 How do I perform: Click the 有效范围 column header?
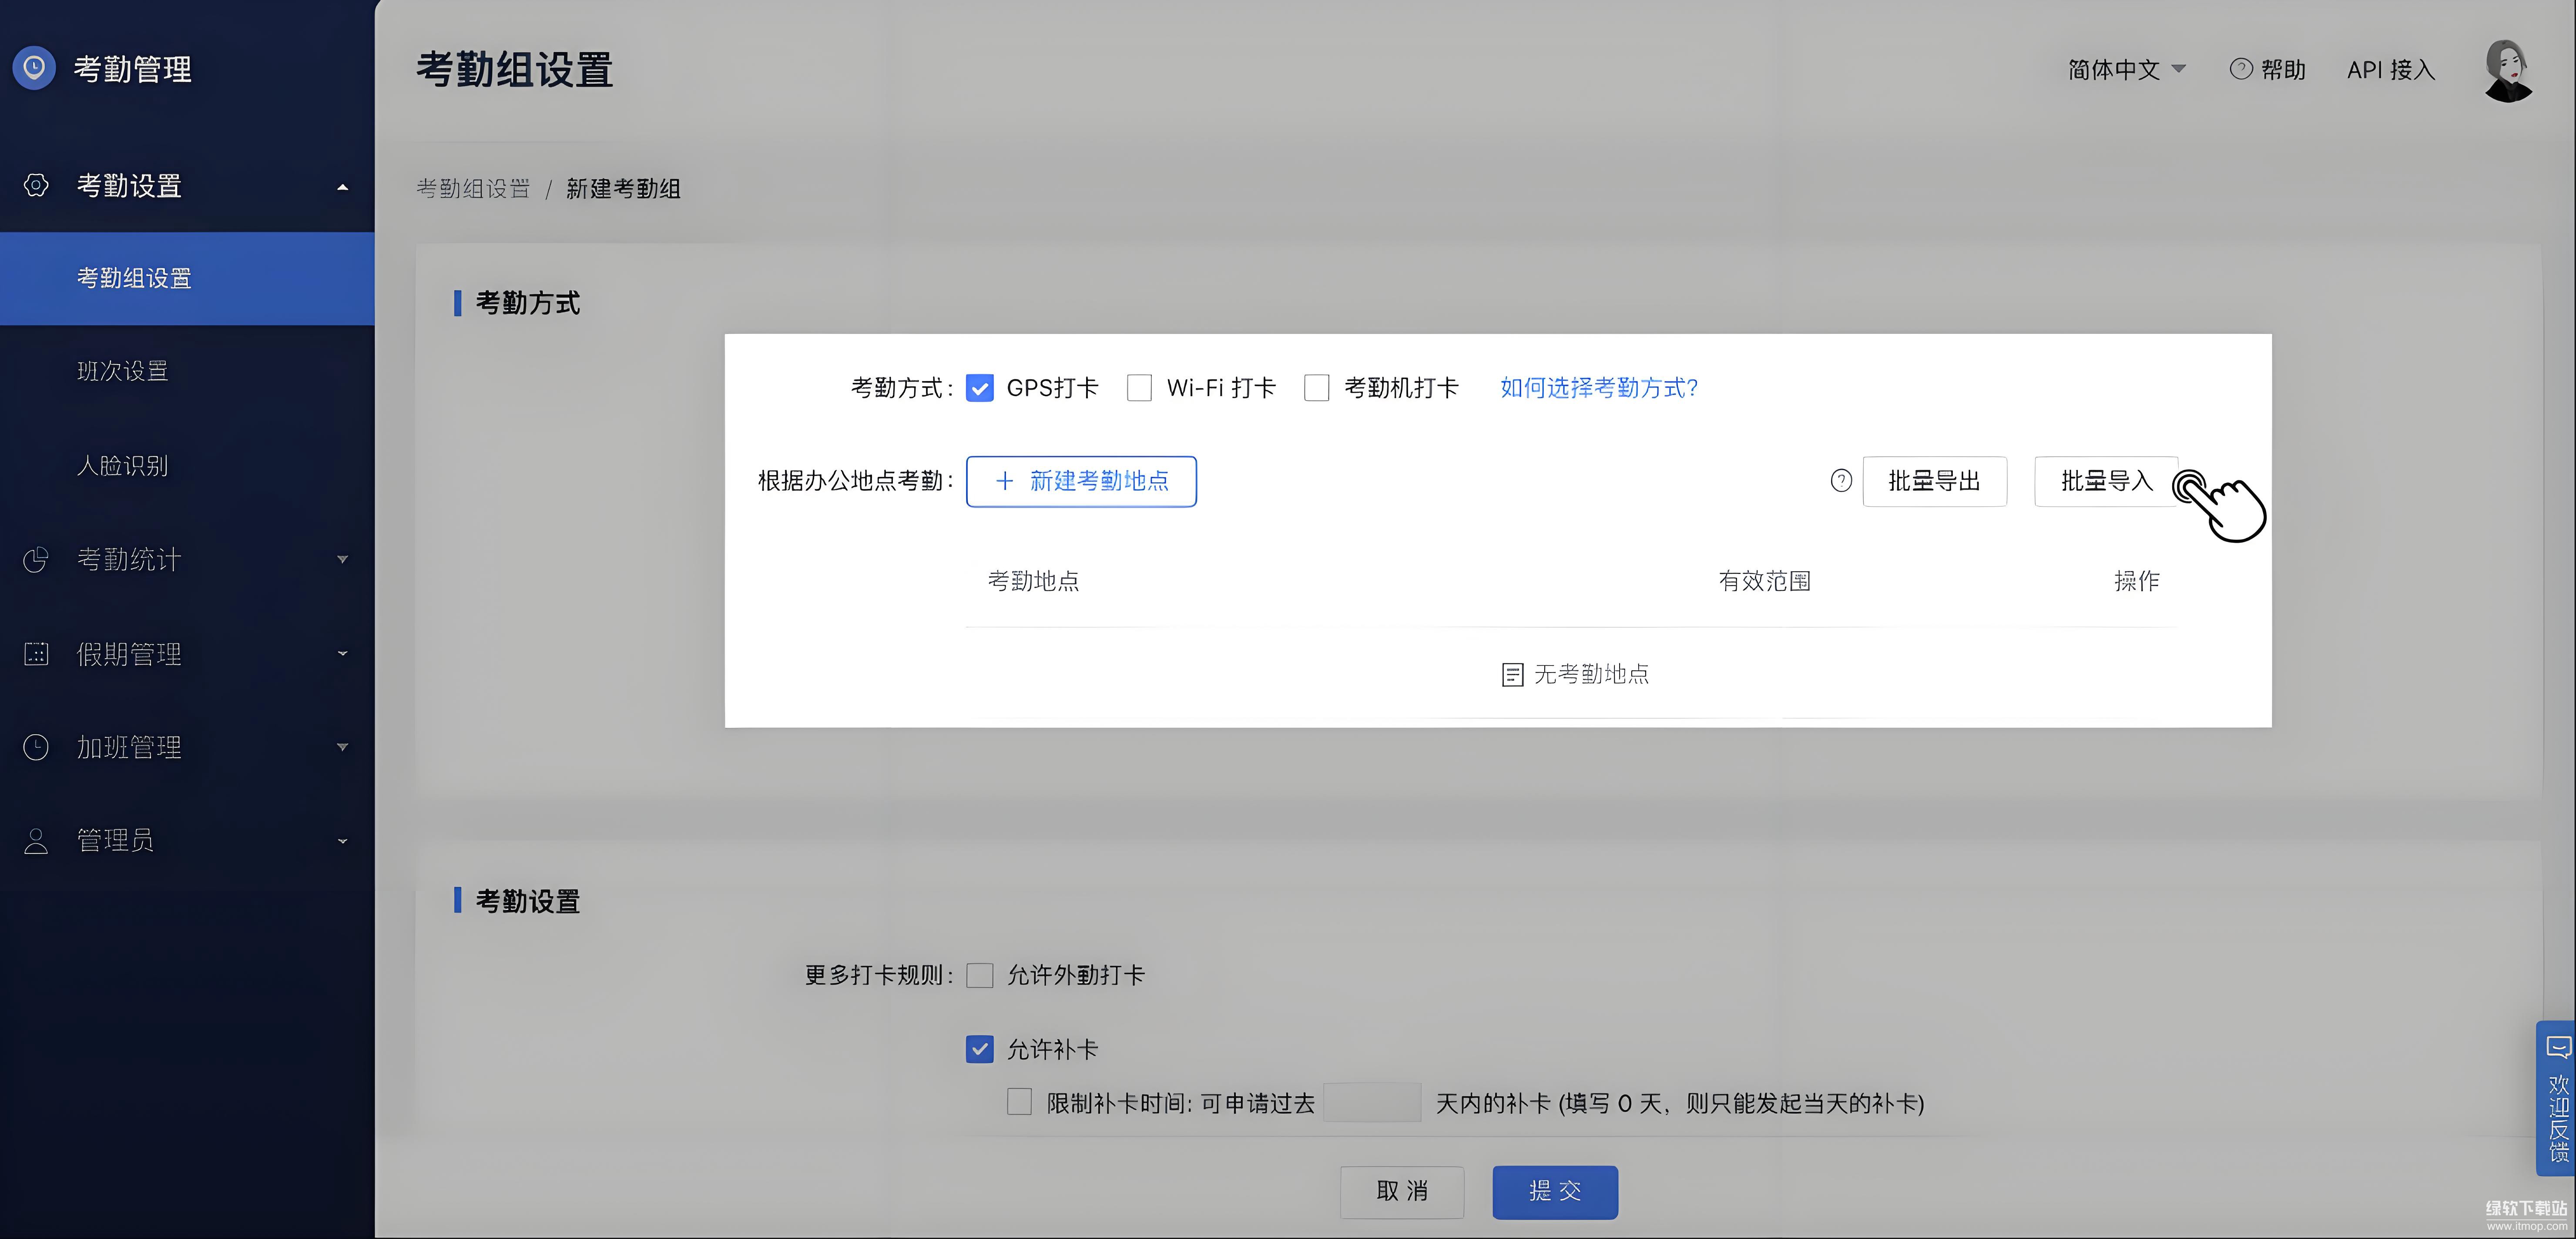coord(1764,581)
